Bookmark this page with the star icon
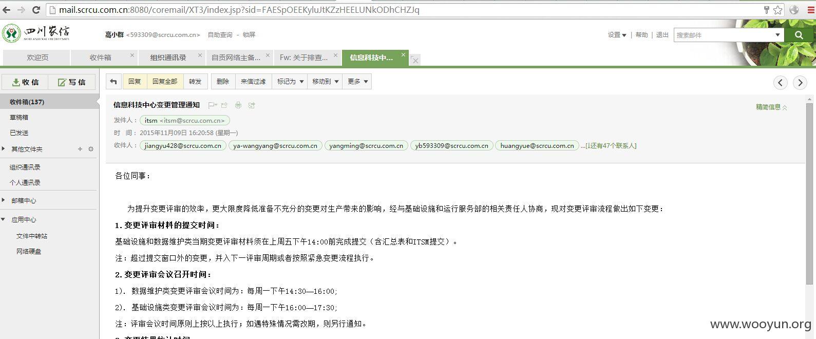Image resolution: width=816 pixels, height=339 pixels. click(x=777, y=10)
